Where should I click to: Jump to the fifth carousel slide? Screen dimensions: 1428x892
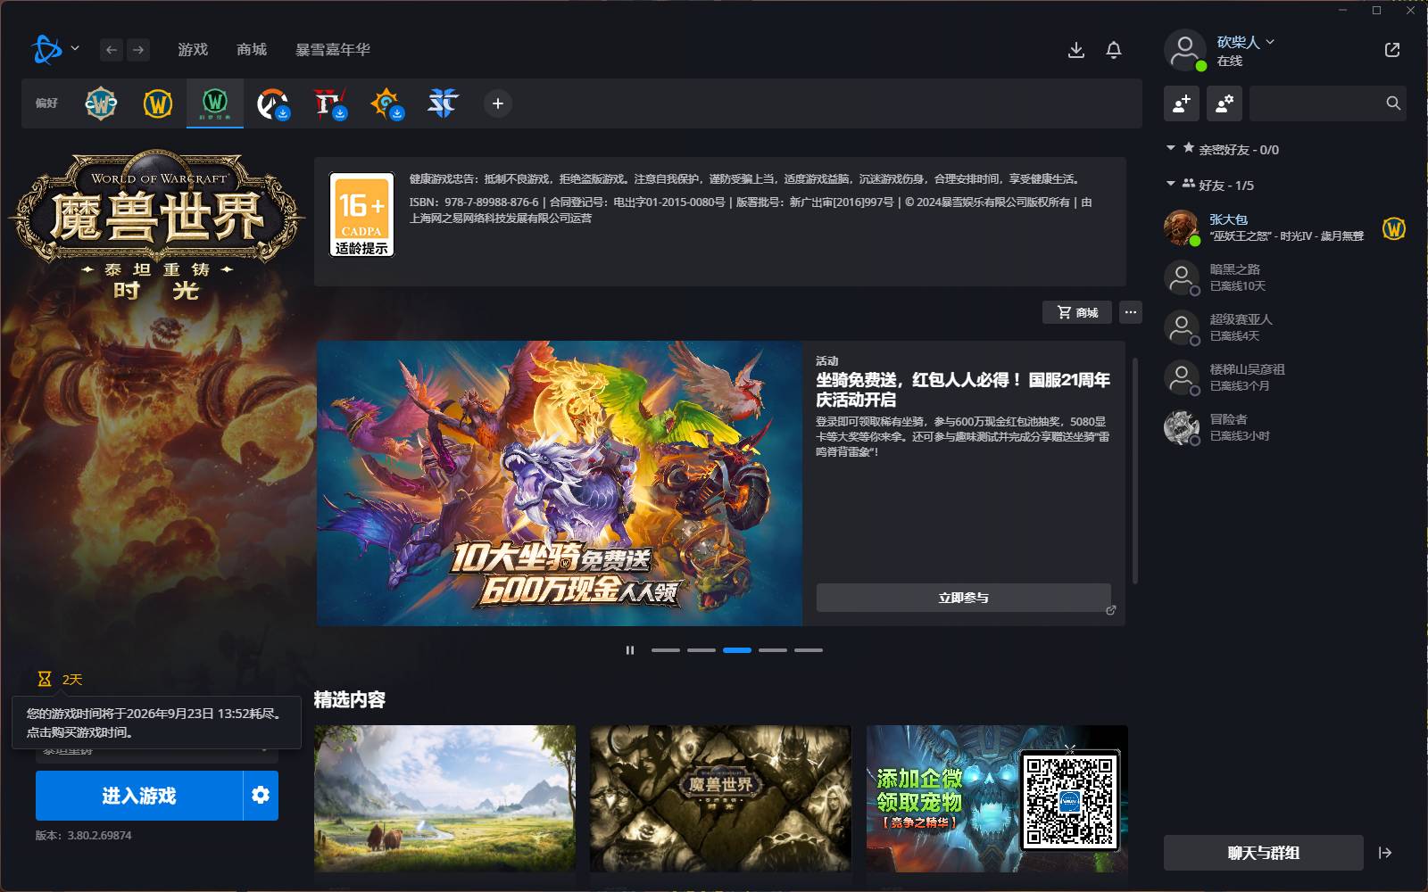[x=809, y=650]
